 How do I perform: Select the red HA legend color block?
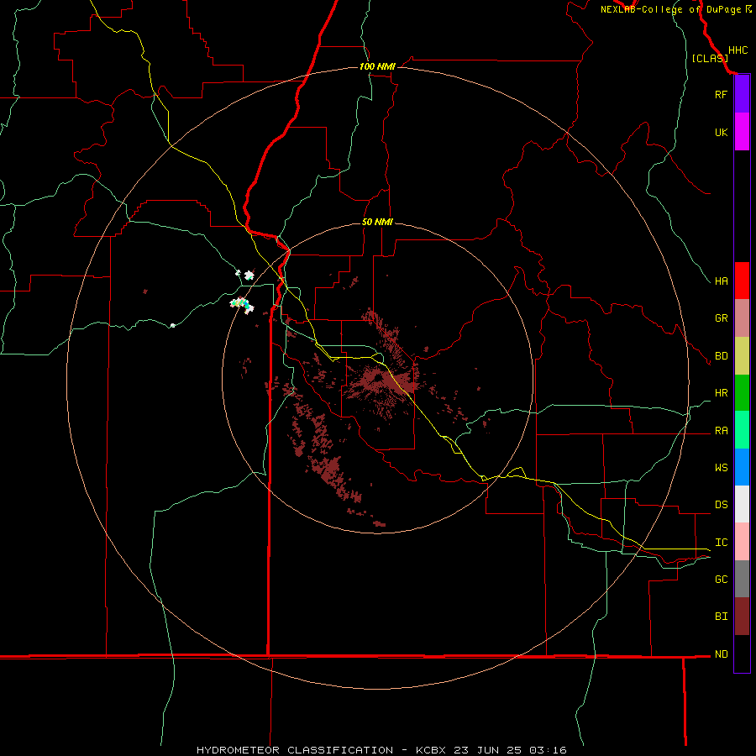coord(742,281)
